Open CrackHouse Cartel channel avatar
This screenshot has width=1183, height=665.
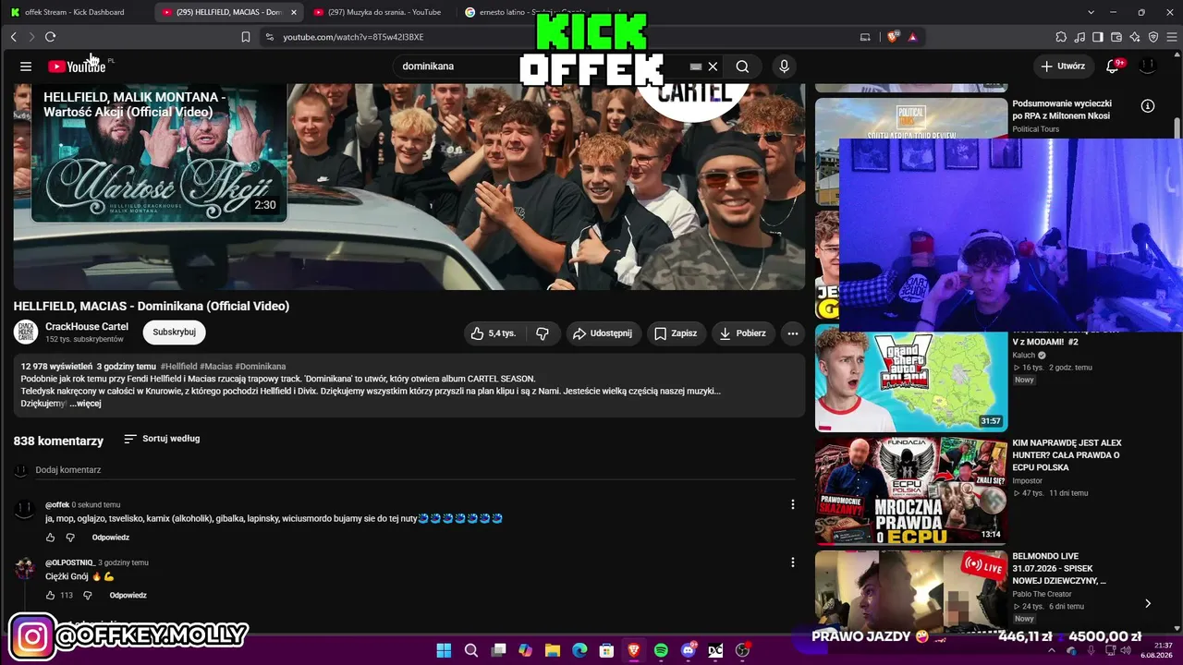point(26,332)
